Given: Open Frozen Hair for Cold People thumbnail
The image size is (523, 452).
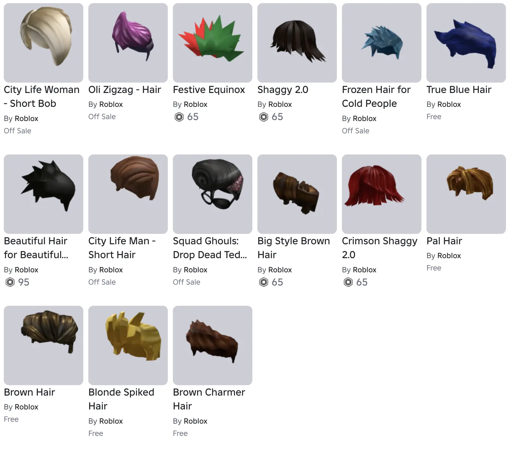Looking at the screenshot, I should pyautogui.click(x=382, y=43).
